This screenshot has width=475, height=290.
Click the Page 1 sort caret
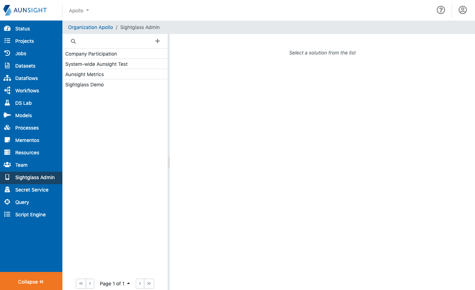click(128, 283)
